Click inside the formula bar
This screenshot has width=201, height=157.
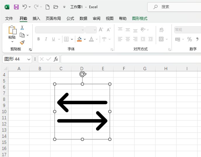coord(131,59)
